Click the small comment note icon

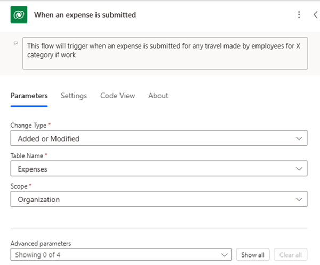(15, 43)
